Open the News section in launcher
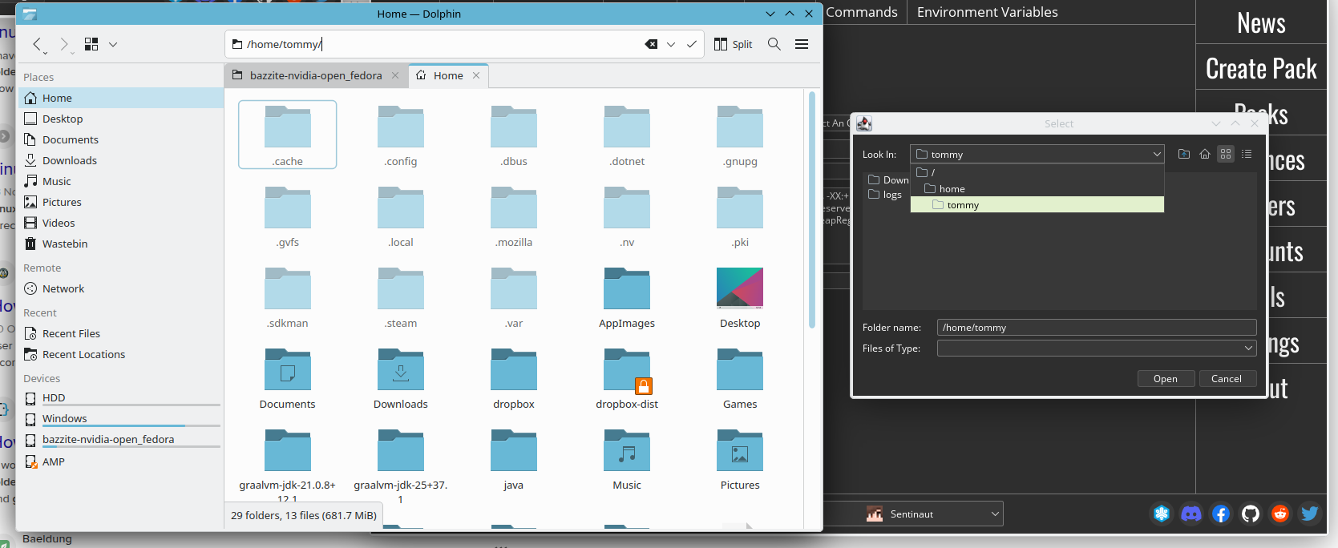The image size is (1338, 548). pyautogui.click(x=1261, y=22)
